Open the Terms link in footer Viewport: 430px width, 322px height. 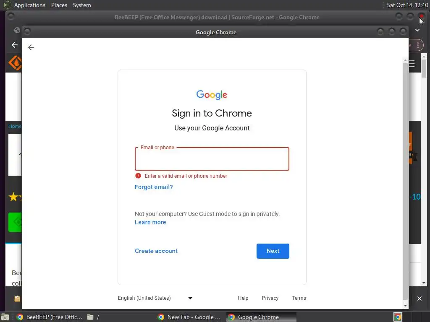(299, 298)
